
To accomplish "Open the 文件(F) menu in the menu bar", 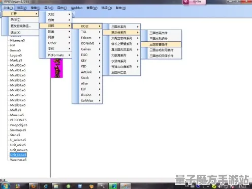I will pos(8,8).
